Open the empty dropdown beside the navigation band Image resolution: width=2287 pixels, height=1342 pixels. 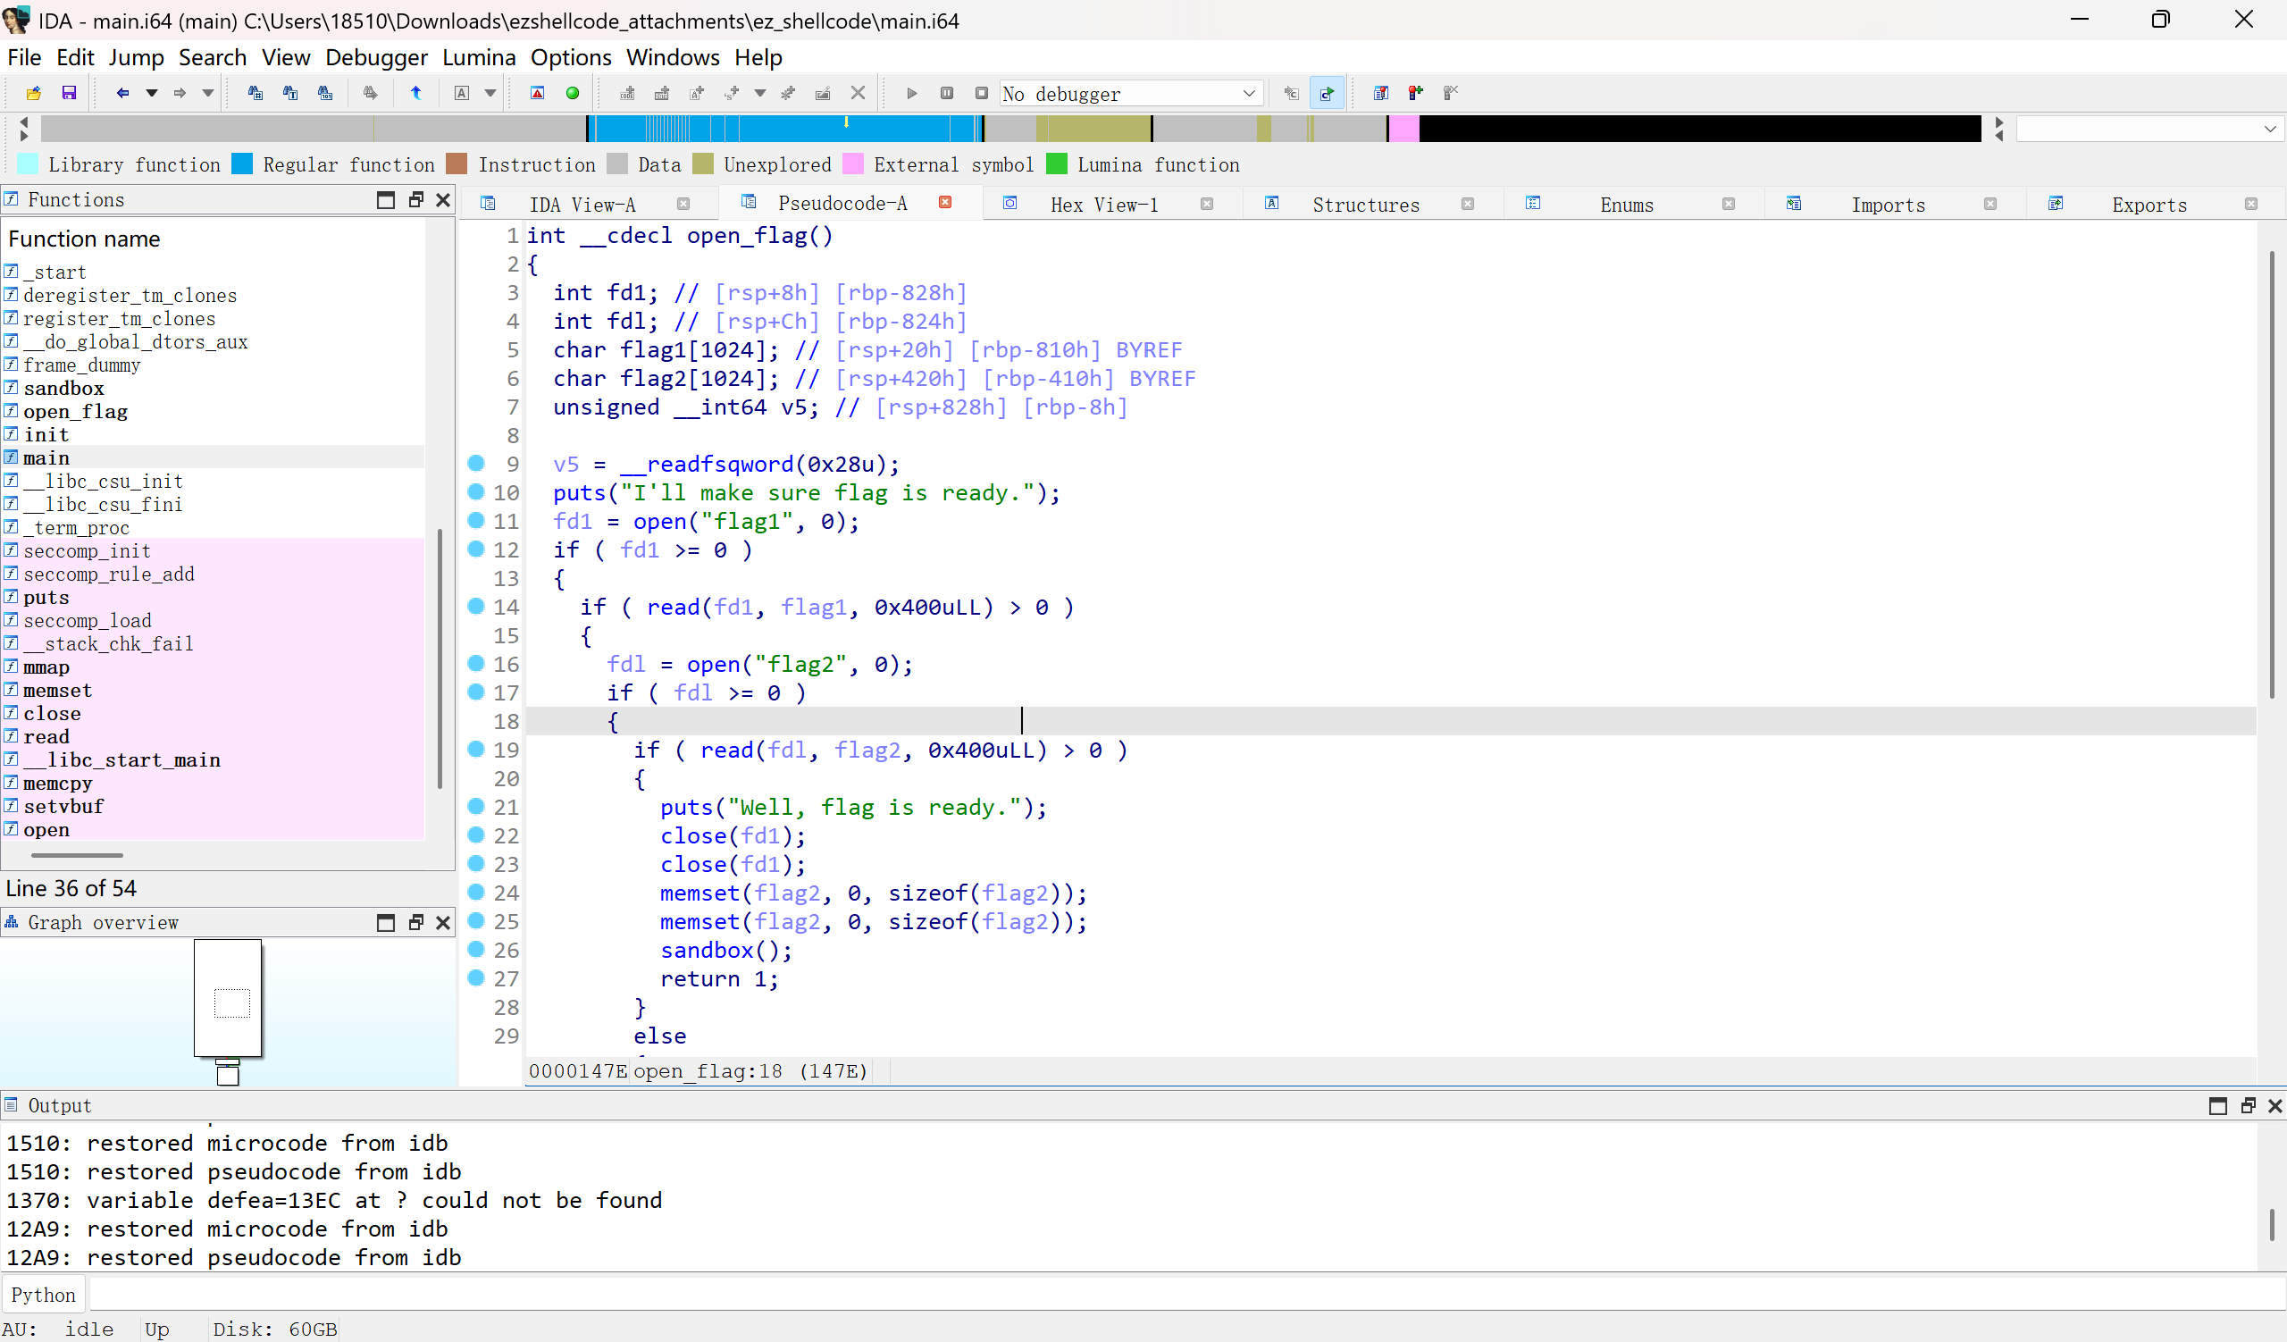pyautogui.click(x=2149, y=129)
